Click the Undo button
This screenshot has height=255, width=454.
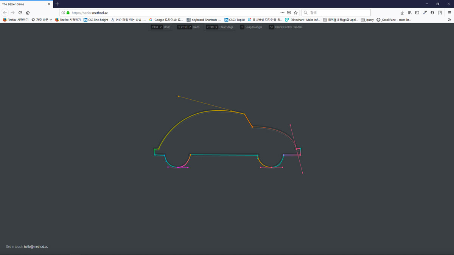click(x=161, y=27)
